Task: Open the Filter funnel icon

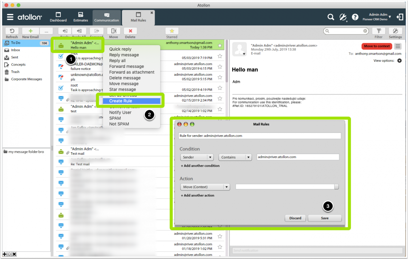Action: click(x=378, y=31)
